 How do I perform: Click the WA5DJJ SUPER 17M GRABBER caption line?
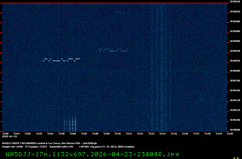(x=49, y=143)
